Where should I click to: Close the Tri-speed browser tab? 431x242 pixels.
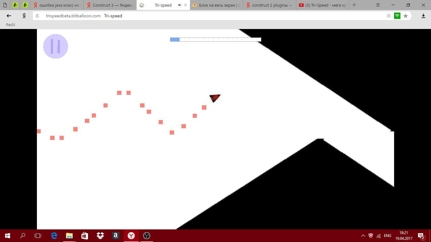[186, 5]
